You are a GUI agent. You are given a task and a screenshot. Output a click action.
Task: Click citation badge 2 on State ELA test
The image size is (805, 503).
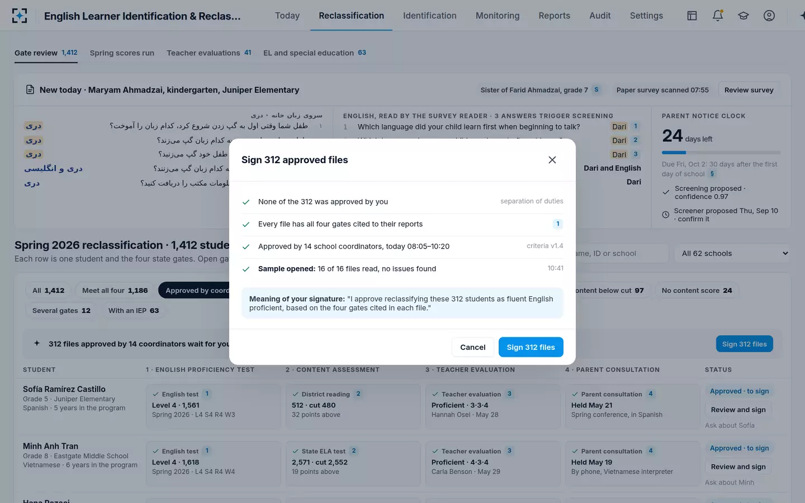tap(354, 451)
